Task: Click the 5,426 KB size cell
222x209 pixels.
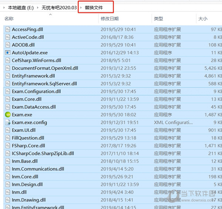Action: click(x=213, y=68)
